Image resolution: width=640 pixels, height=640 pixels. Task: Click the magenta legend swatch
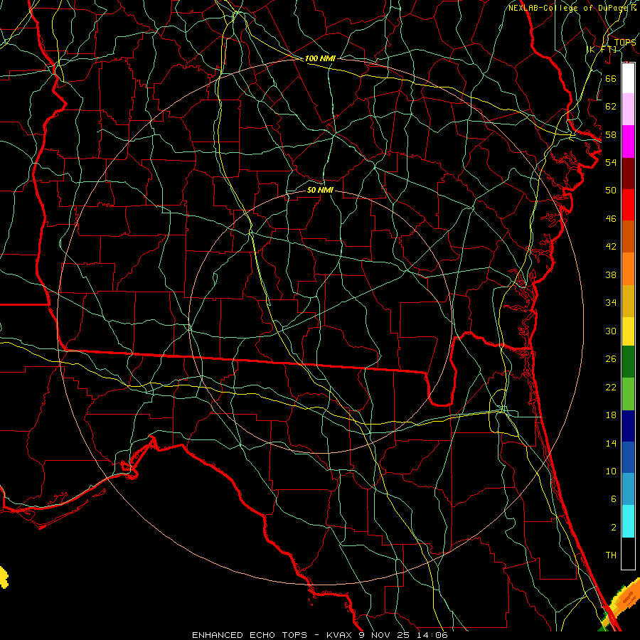628,142
